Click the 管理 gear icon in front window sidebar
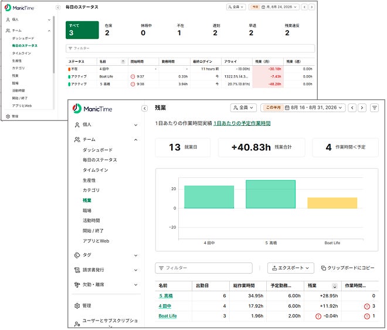Image resolution: width=387 pixels, height=330 pixels. [x=77, y=306]
